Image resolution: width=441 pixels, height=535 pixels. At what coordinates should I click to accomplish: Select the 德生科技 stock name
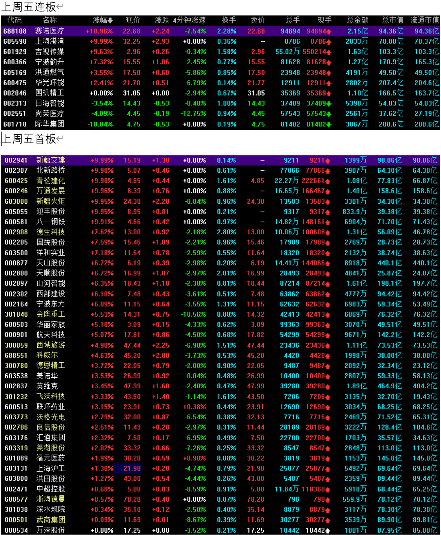coord(51,232)
